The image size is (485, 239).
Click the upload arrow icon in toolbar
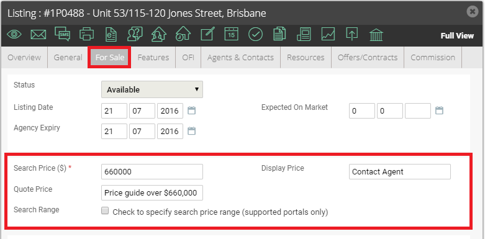(x=352, y=34)
